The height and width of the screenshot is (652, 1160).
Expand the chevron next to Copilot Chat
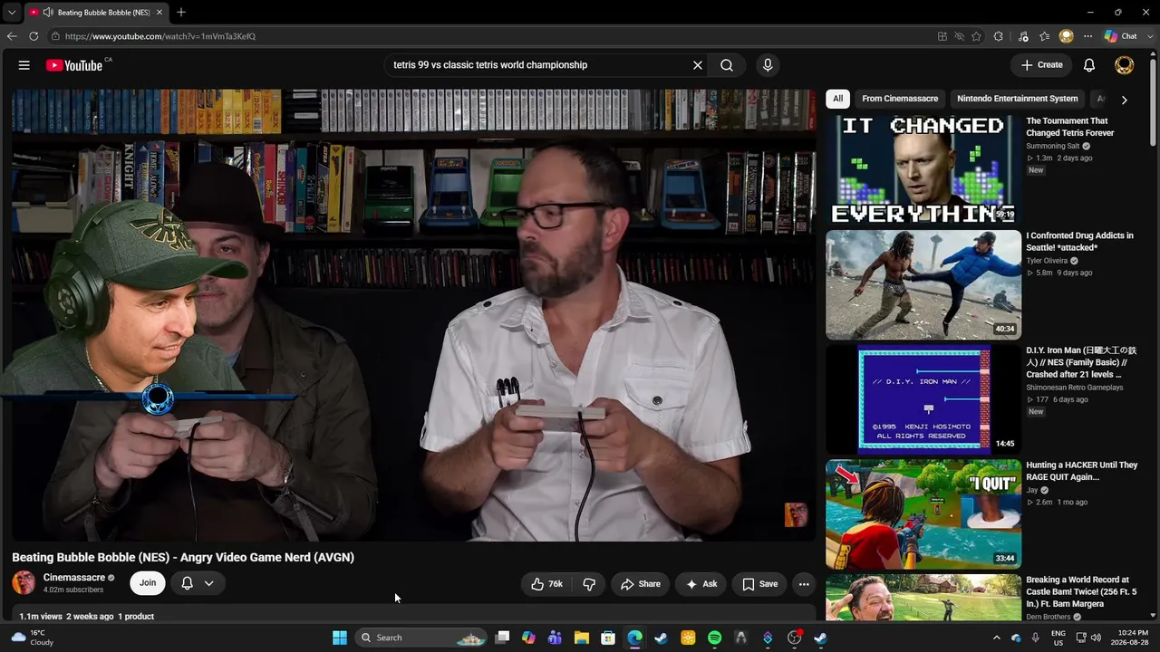click(x=1148, y=36)
